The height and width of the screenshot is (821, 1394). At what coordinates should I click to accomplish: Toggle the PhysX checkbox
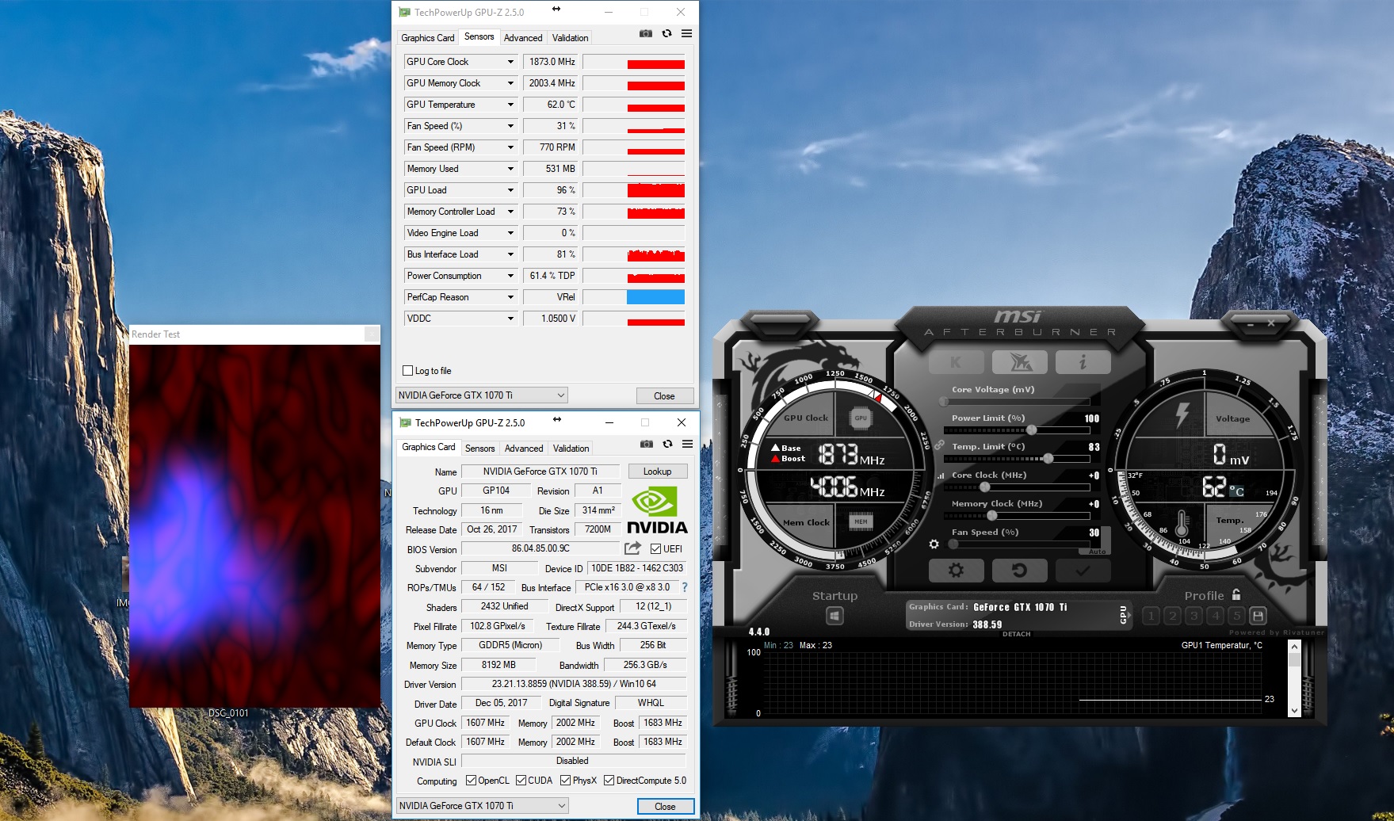tap(565, 781)
